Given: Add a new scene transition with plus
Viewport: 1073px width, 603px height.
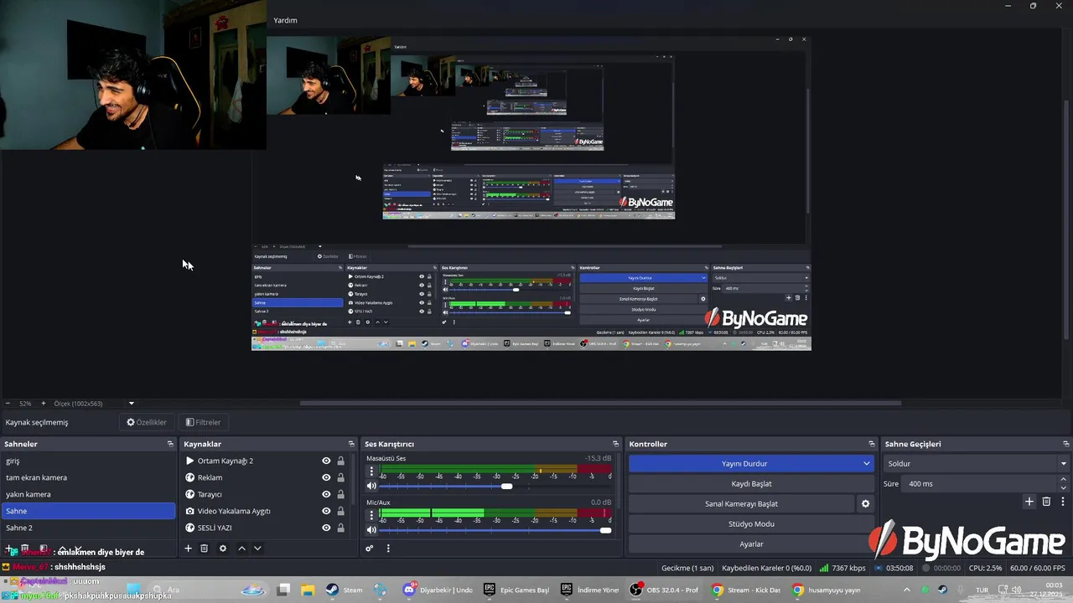Looking at the screenshot, I should coord(1029,502).
